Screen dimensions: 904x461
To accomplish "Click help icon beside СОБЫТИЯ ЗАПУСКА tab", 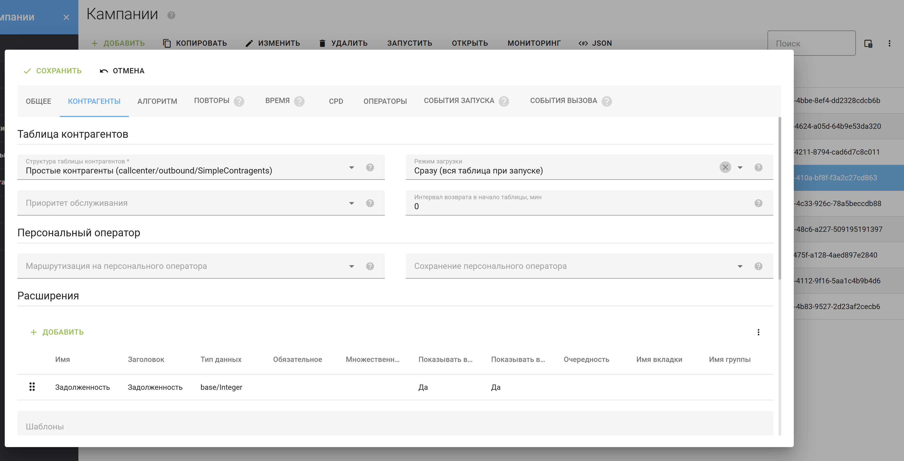I will tap(504, 101).
